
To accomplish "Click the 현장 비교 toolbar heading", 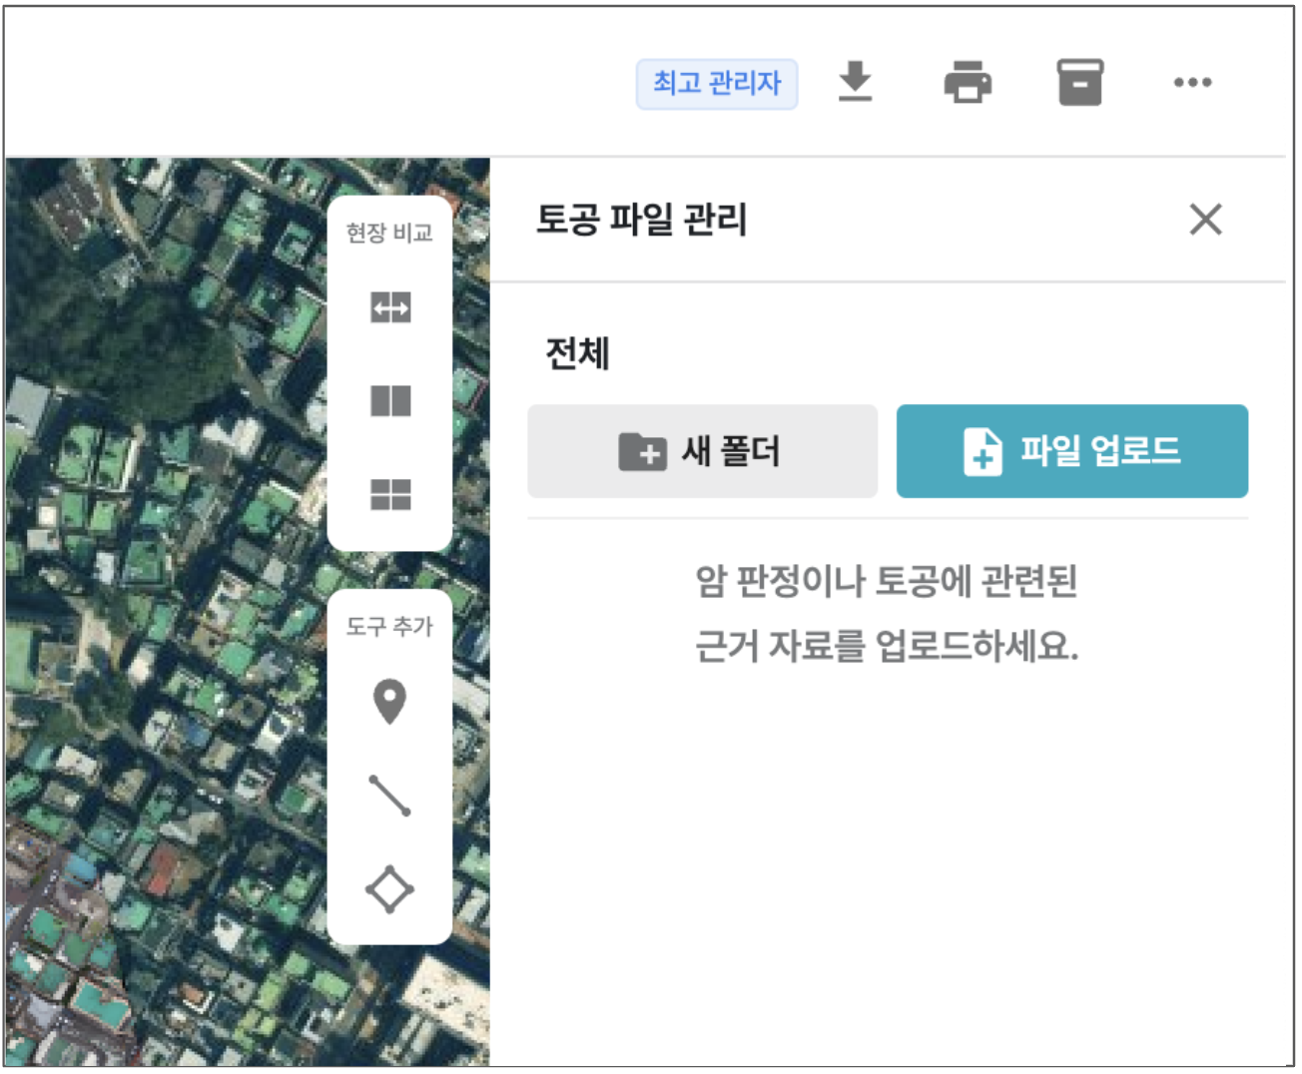I will point(389,233).
